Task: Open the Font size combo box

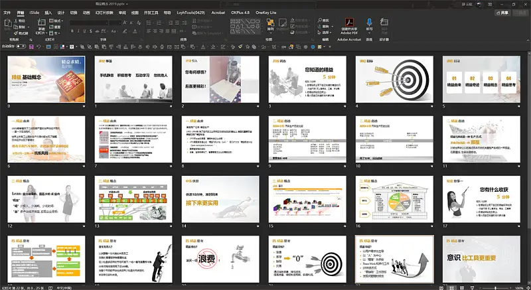Action: (115, 23)
